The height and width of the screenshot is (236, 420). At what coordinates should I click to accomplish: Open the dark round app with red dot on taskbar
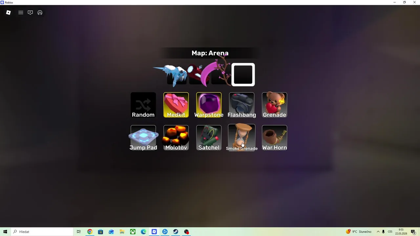click(186, 232)
